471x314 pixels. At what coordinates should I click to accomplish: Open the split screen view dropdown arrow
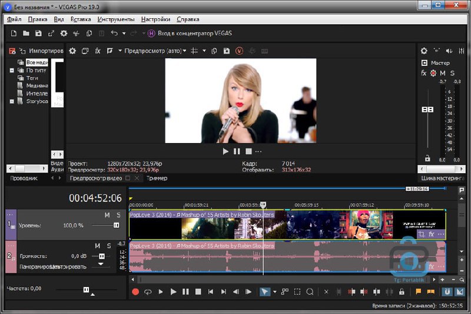pyautogui.click(x=120, y=51)
